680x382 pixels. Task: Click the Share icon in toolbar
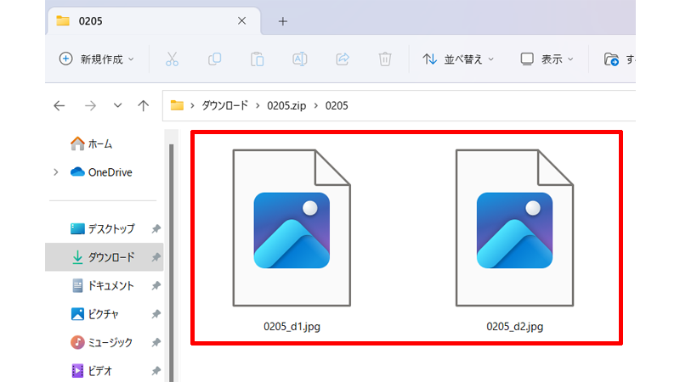[343, 59]
